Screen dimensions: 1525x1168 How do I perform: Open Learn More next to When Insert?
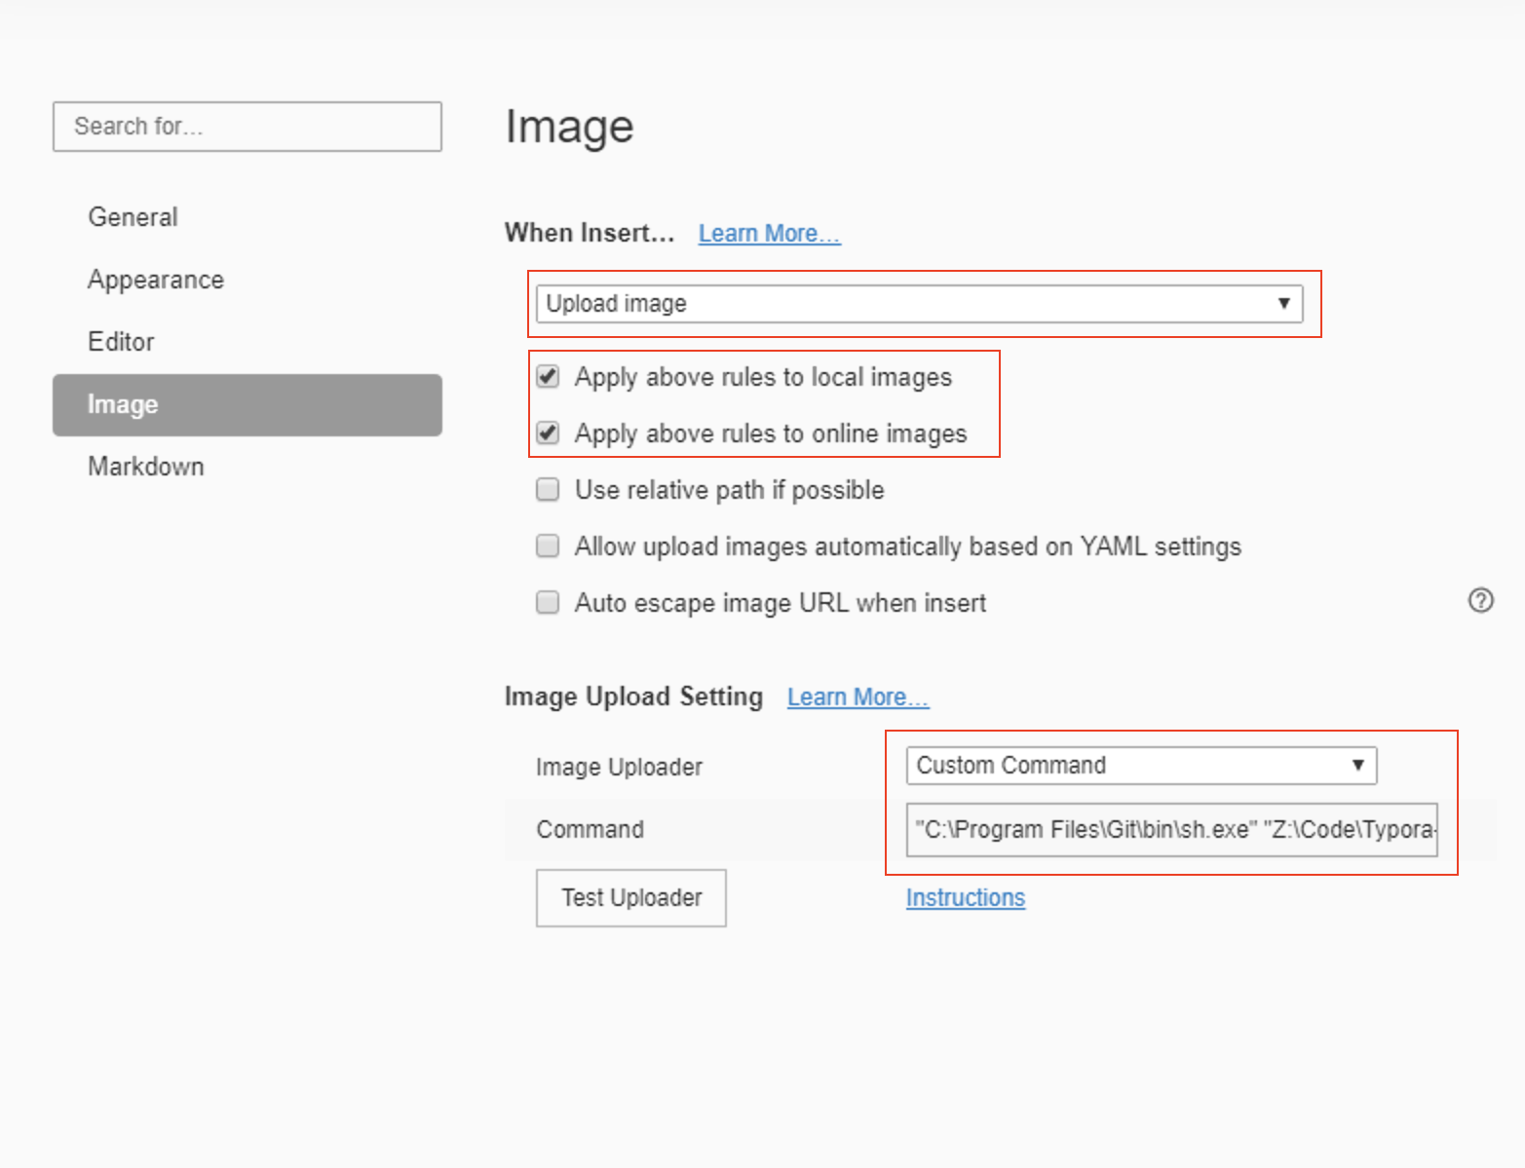click(x=769, y=234)
